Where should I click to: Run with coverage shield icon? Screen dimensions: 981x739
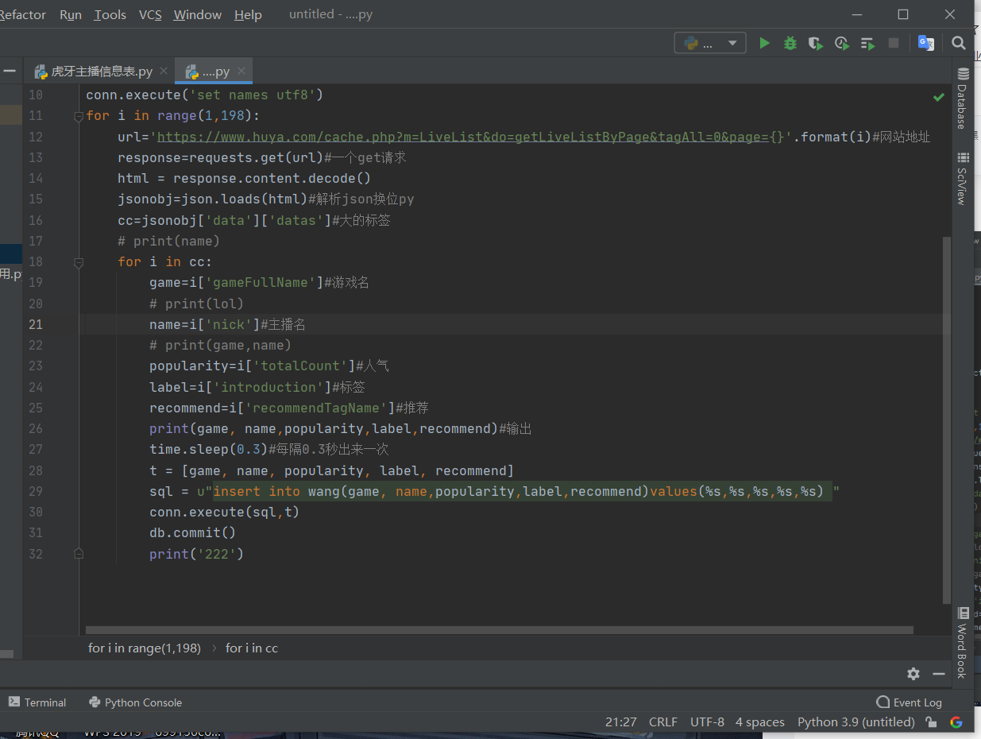(x=815, y=43)
